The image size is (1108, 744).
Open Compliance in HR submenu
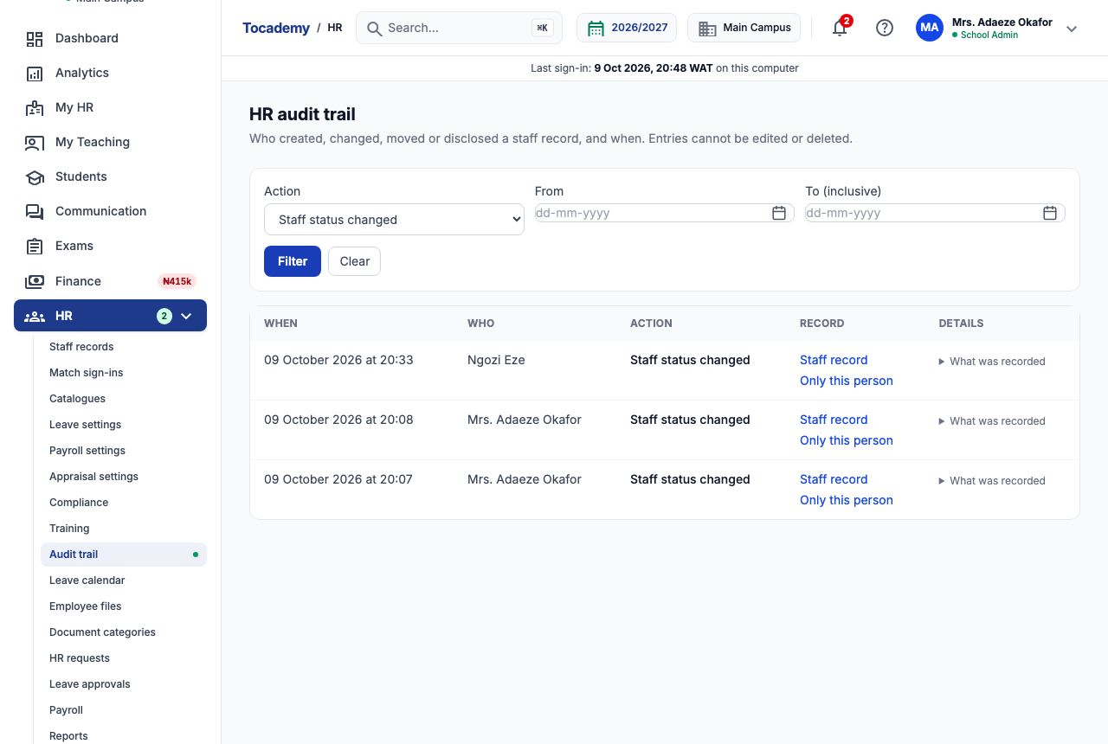click(x=79, y=503)
